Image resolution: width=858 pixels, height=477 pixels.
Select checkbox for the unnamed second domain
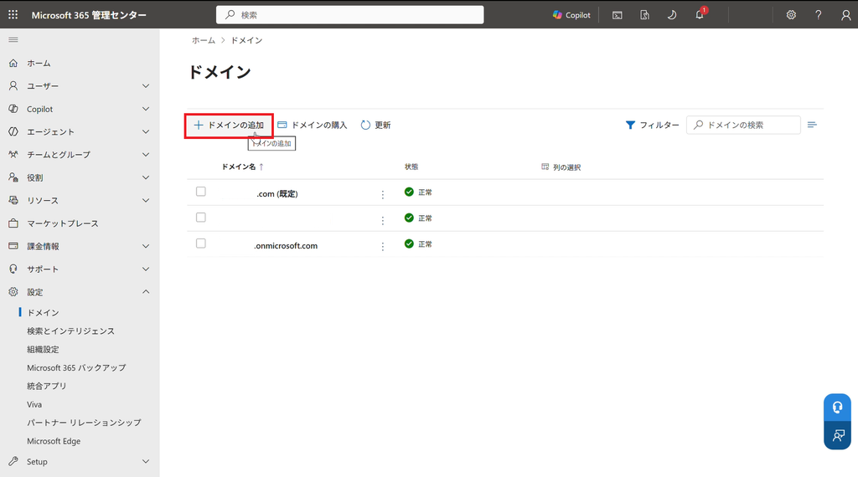click(201, 218)
